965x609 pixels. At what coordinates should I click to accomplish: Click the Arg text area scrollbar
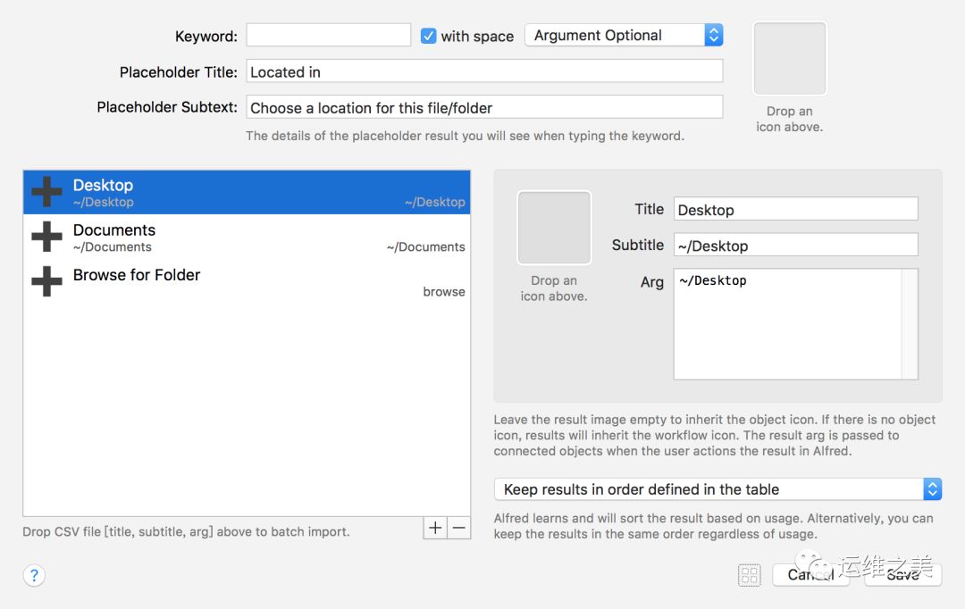[x=910, y=323]
